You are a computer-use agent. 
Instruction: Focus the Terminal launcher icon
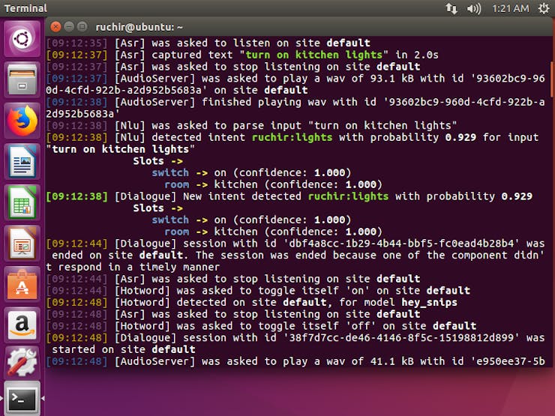click(x=22, y=399)
